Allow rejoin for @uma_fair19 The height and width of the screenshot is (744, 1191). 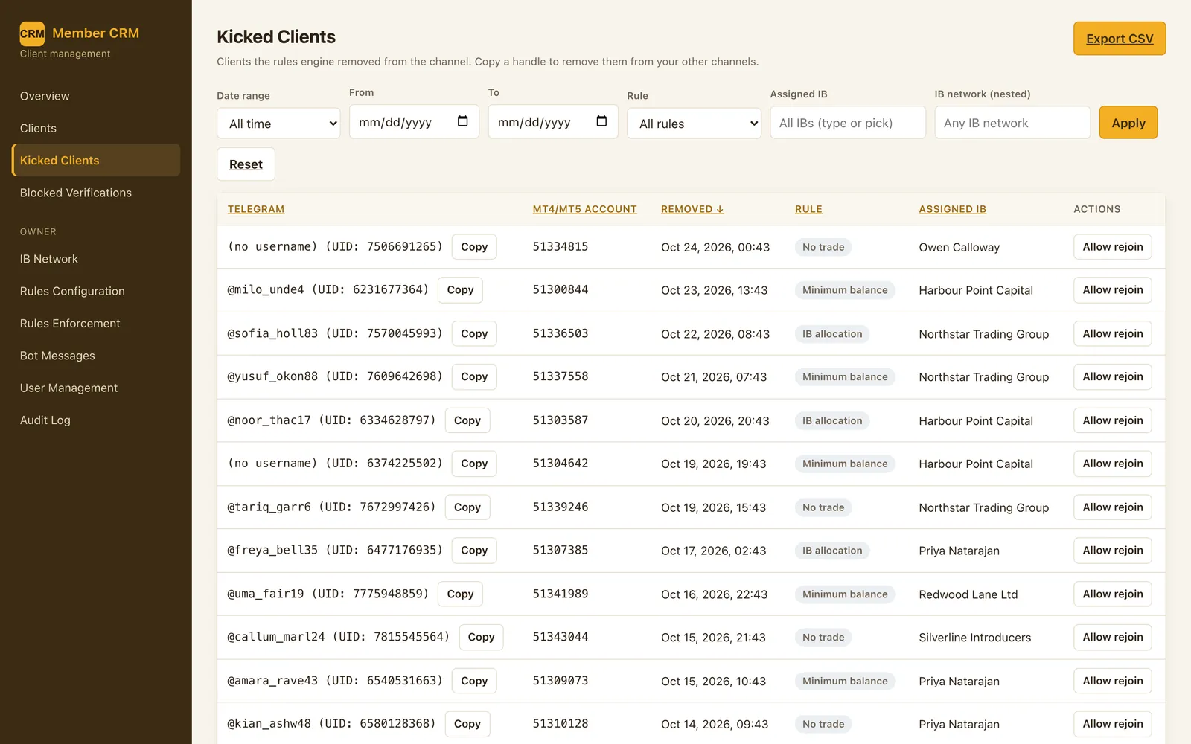pos(1112,594)
